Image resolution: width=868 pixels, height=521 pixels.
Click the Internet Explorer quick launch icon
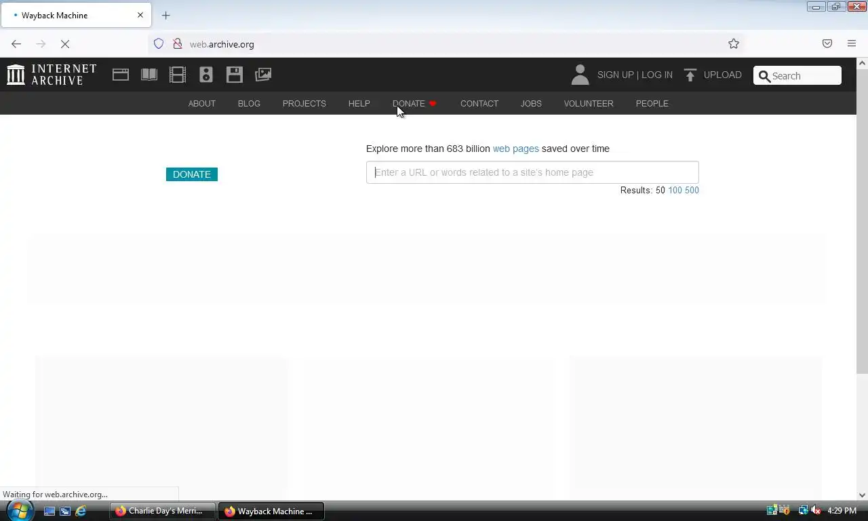(x=81, y=511)
